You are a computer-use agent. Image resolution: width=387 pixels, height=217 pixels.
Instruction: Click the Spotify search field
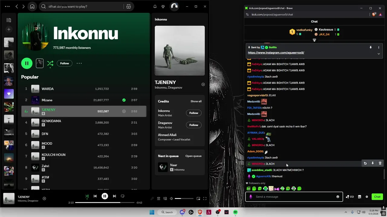click(x=82, y=6)
